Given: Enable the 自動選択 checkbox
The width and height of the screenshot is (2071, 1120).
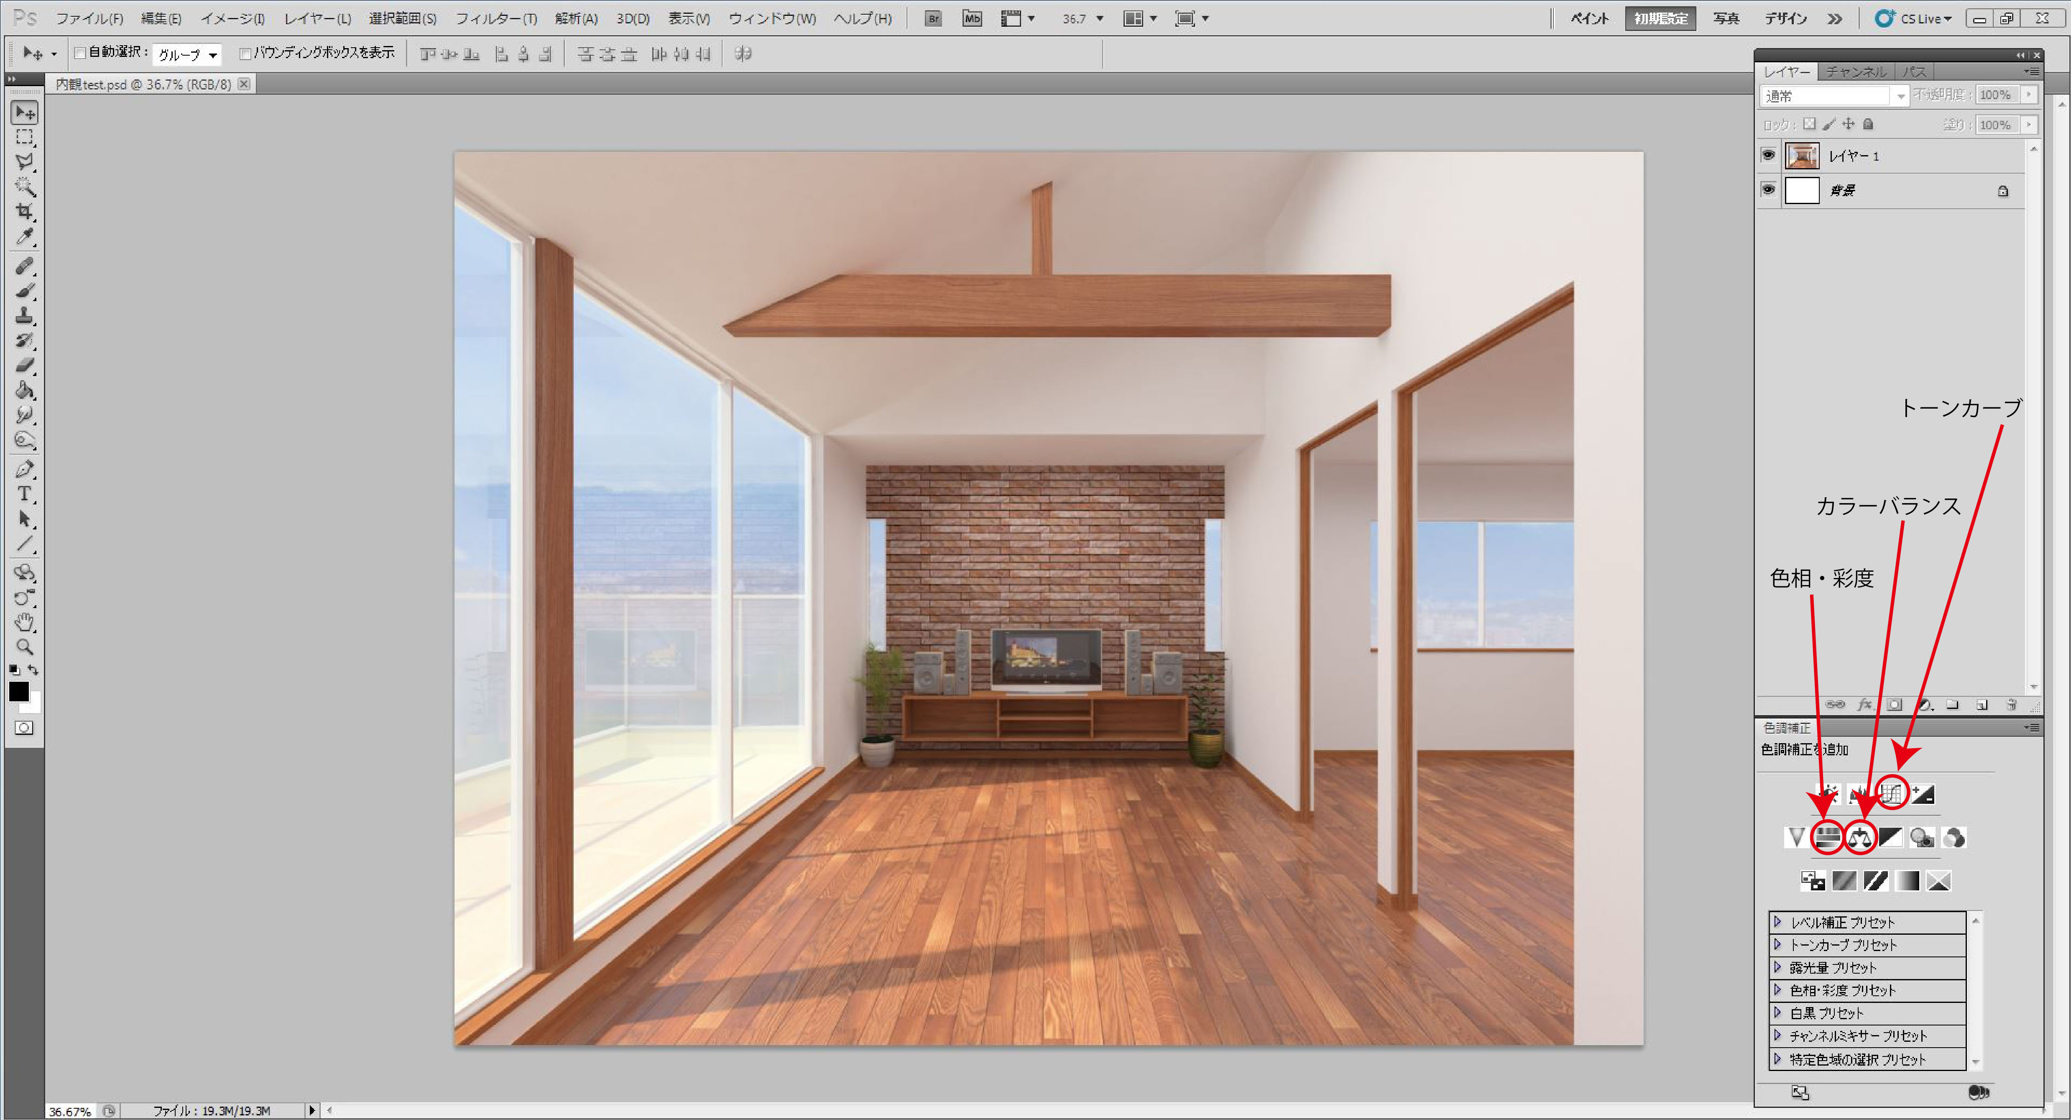Looking at the screenshot, I should [79, 53].
